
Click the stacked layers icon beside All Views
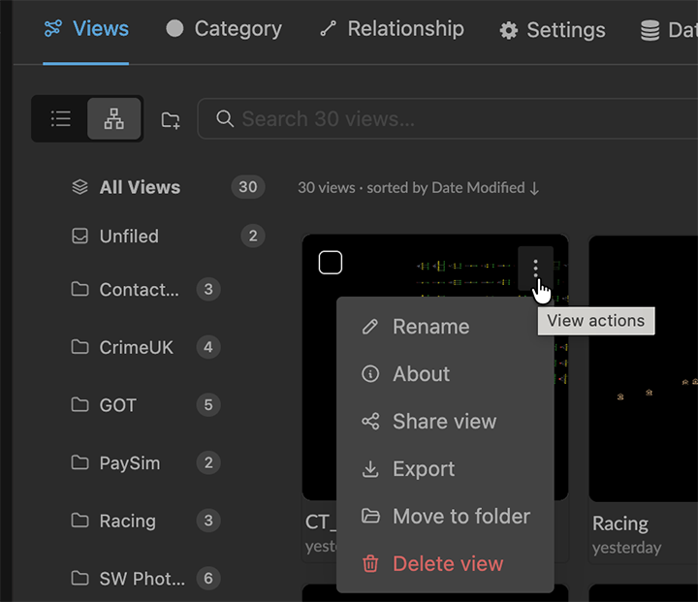pyautogui.click(x=80, y=187)
